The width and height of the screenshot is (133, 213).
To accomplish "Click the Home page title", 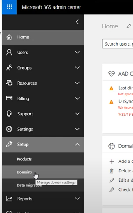I will [x=110, y=26].
